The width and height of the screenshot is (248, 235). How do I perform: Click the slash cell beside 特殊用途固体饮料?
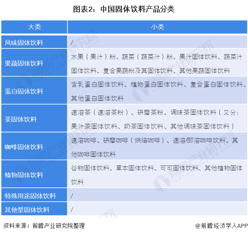(157, 195)
